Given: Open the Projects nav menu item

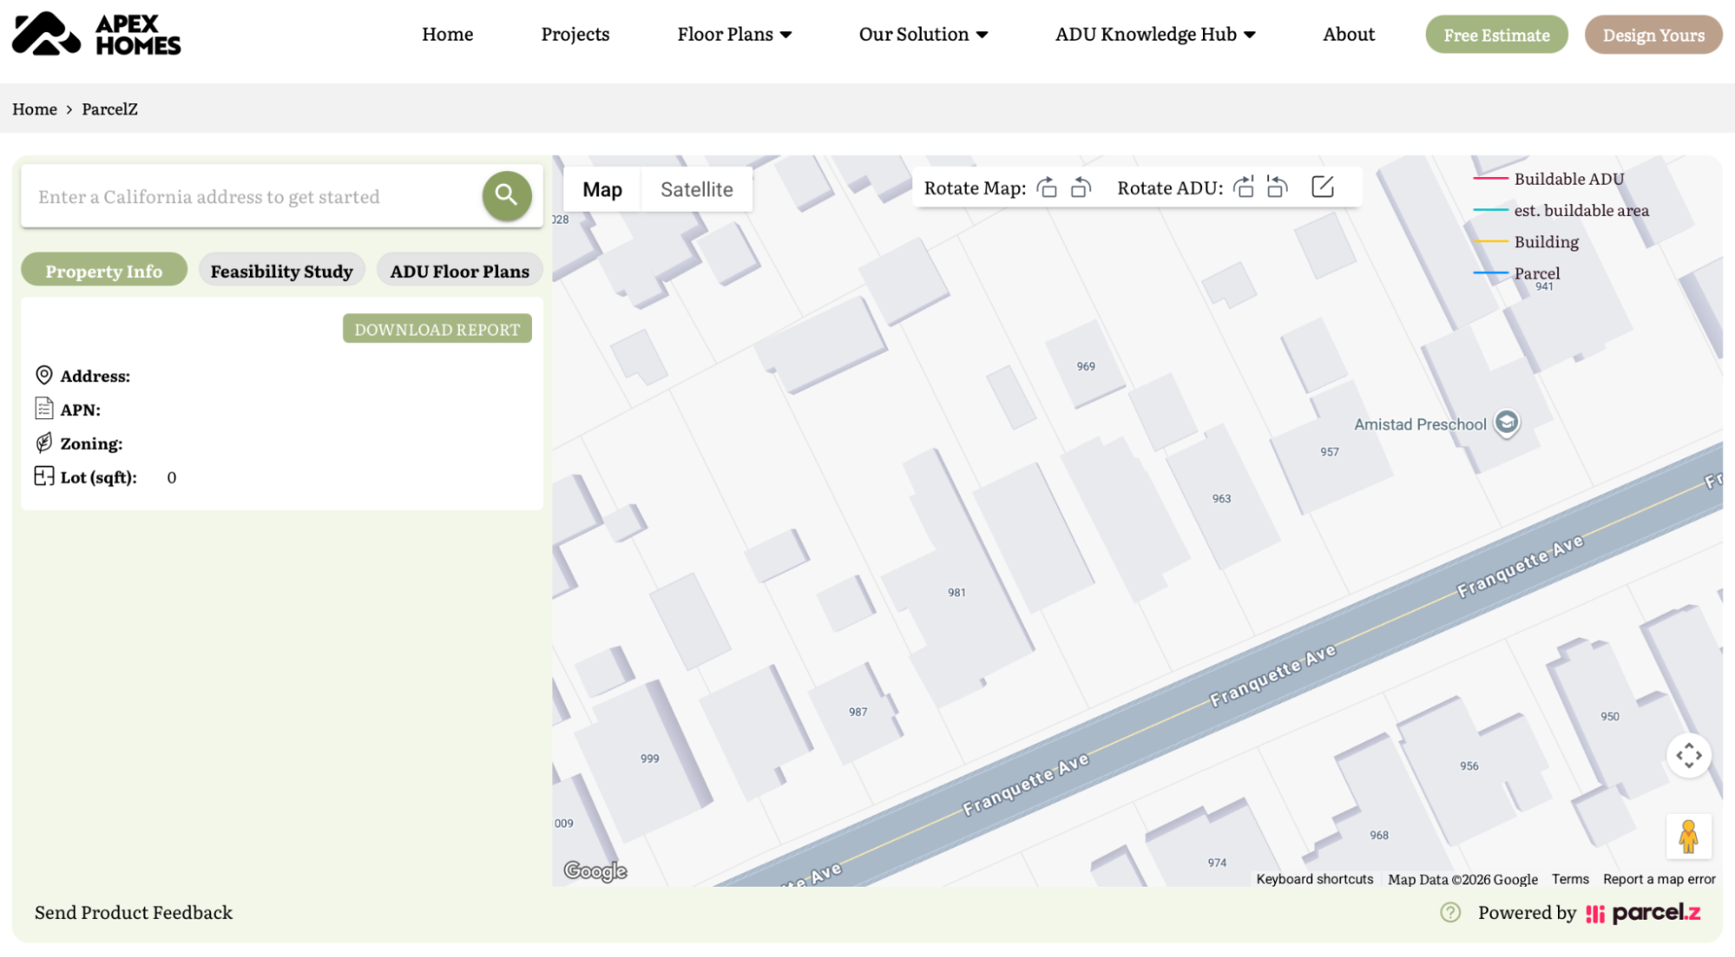Looking at the screenshot, I should click(575, 34).
